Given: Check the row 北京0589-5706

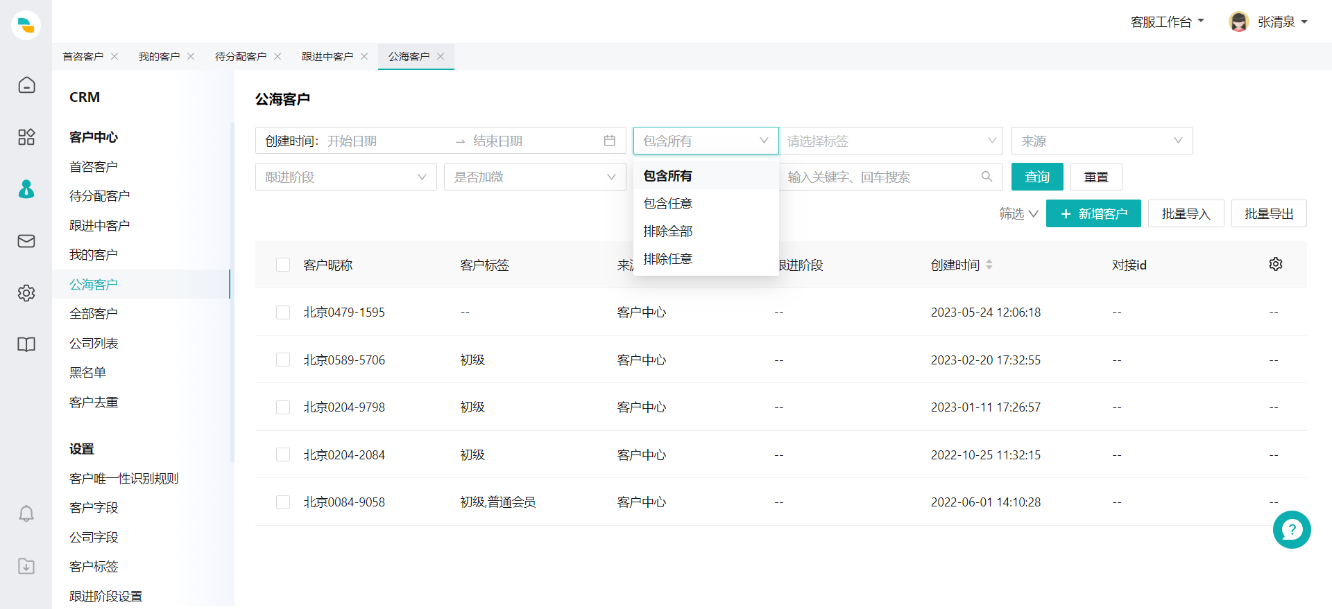Looking at the screenshot, I should pos(283,360).
